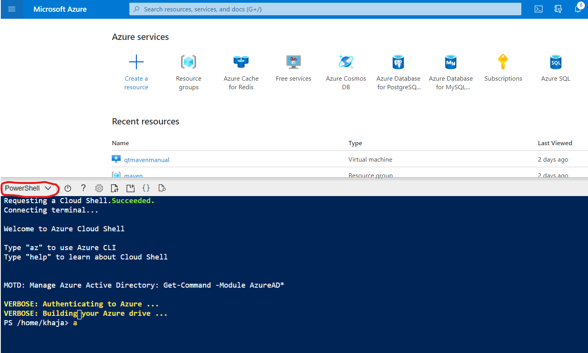Open Azure Database for PostgreSQL icon

pos(398,62)
